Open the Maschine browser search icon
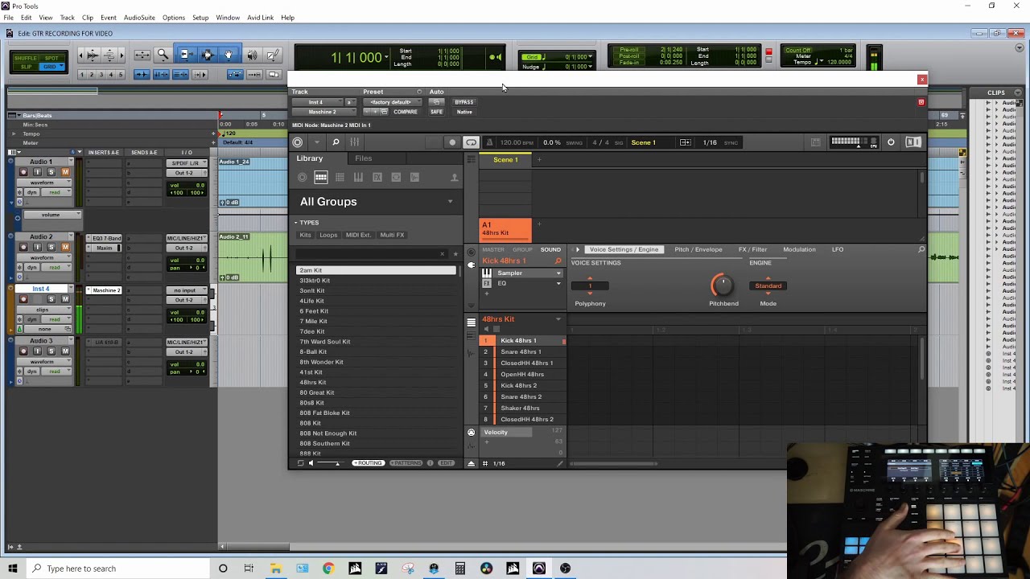 point(336,142)
